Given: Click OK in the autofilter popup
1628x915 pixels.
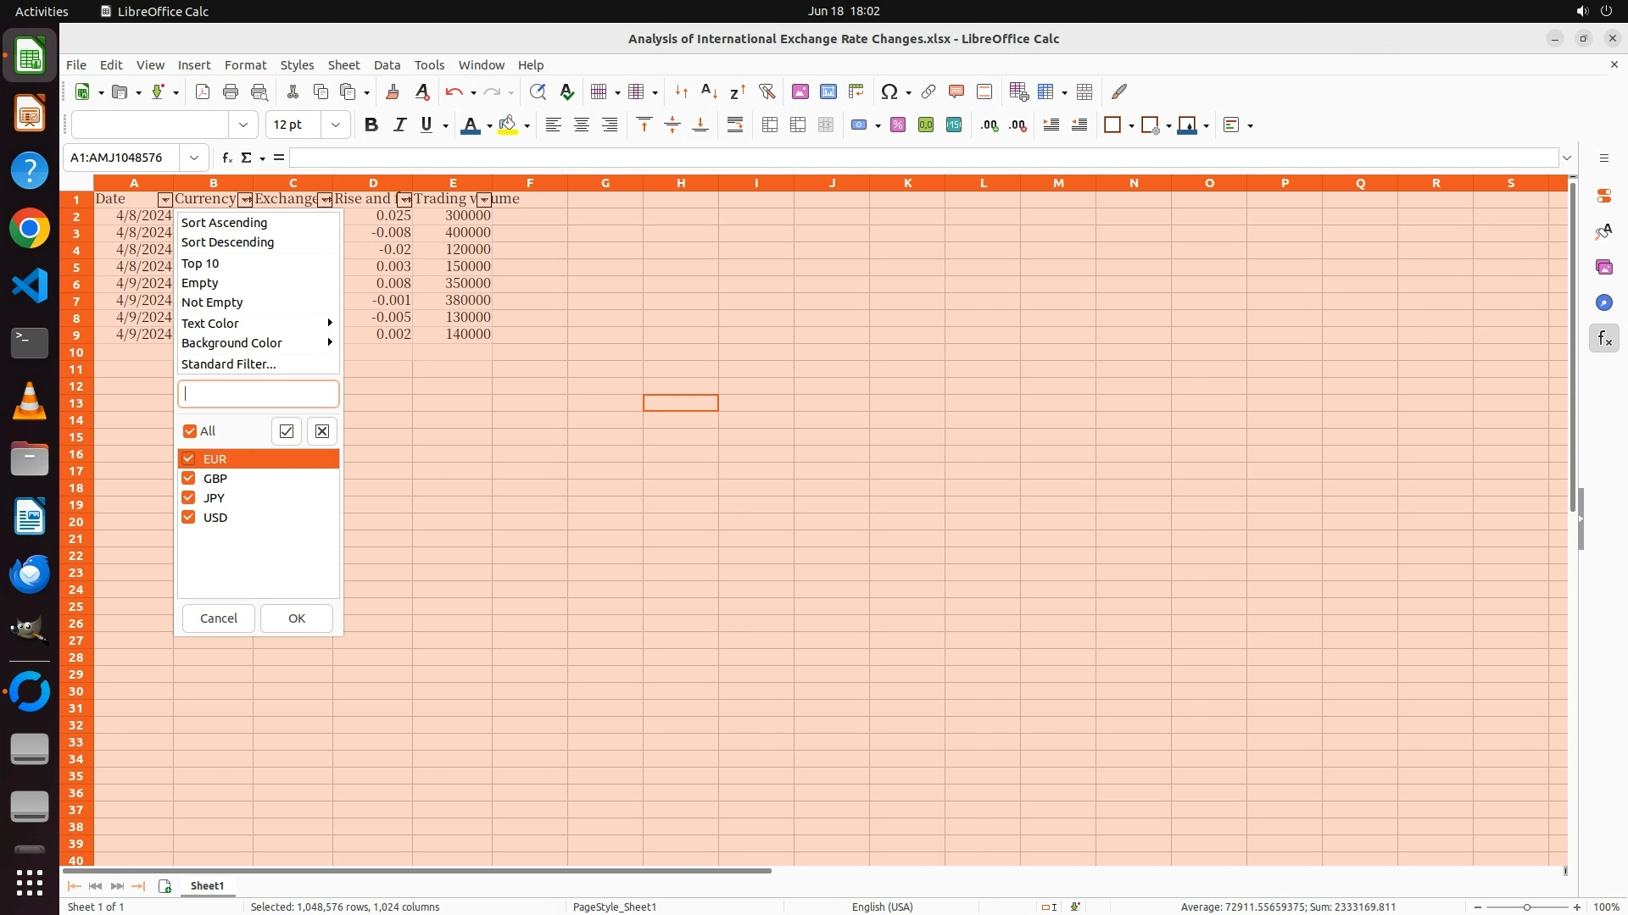Looking at the screenshot, I should [x=296, y=618].
